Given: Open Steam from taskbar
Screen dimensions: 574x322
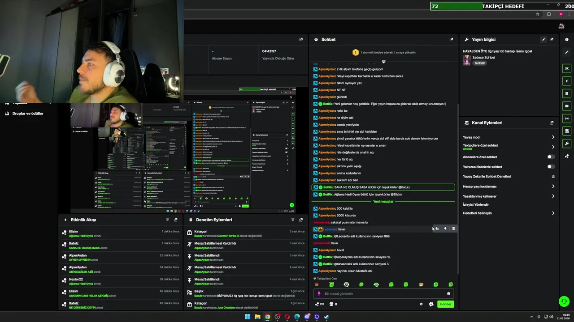Looking at the screenshot, I should tap(326, 317).
